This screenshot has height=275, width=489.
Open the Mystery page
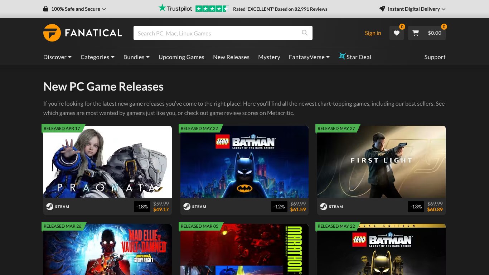coord(269,57)
